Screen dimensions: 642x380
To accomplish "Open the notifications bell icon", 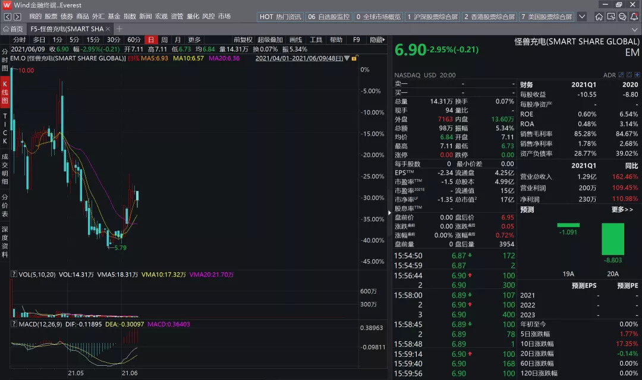I will pyautogui.click(x=634, y=17).
